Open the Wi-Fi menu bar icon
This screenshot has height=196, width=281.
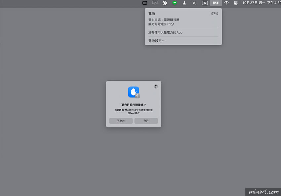pos(226,3)
